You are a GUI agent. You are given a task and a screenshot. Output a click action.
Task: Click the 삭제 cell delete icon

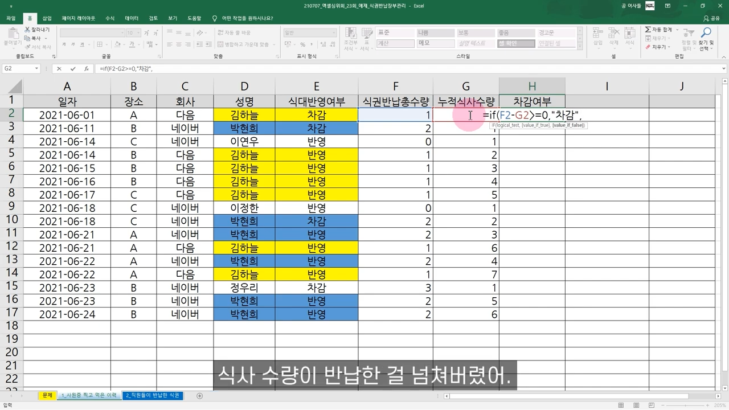(615, 32)
